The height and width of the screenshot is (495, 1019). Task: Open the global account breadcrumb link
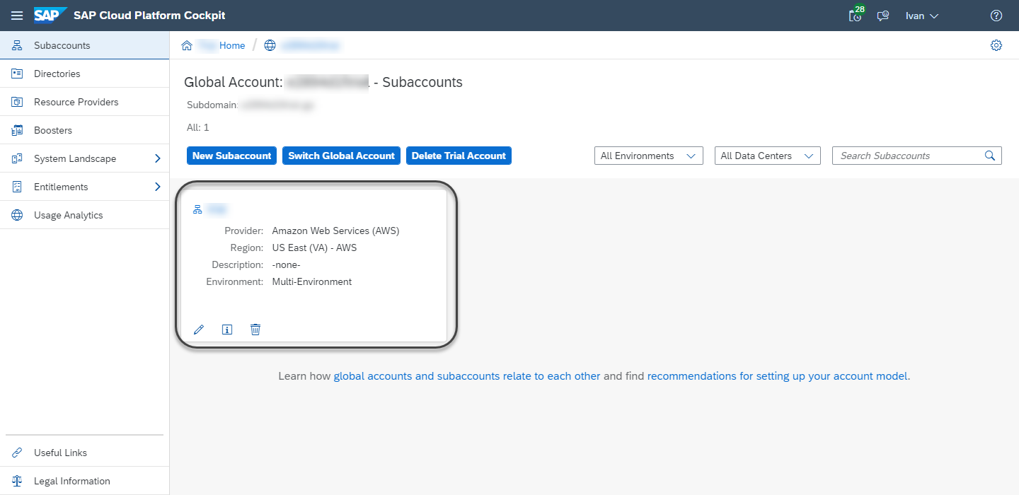pos(311,45)
